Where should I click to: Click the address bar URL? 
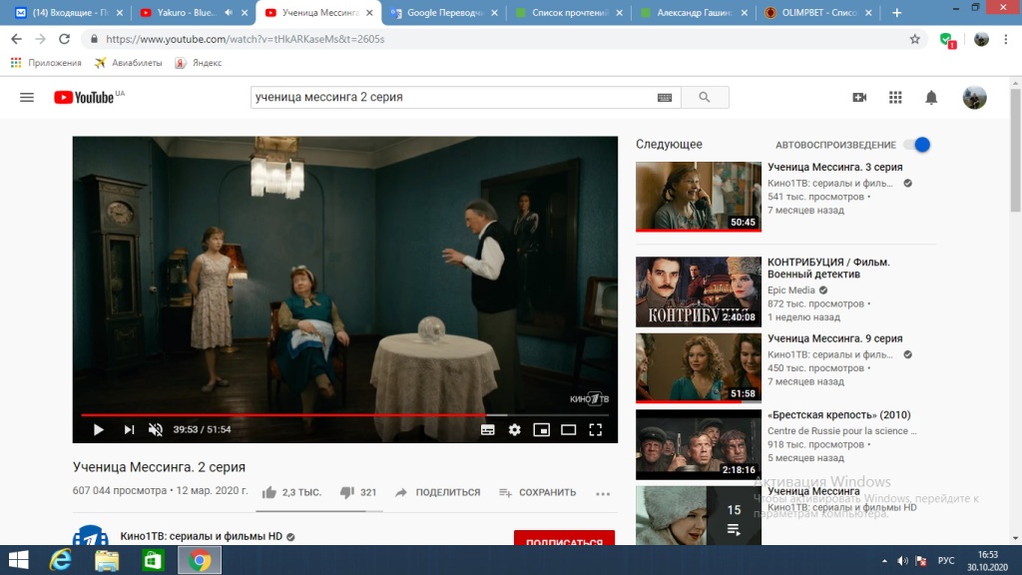246,39
